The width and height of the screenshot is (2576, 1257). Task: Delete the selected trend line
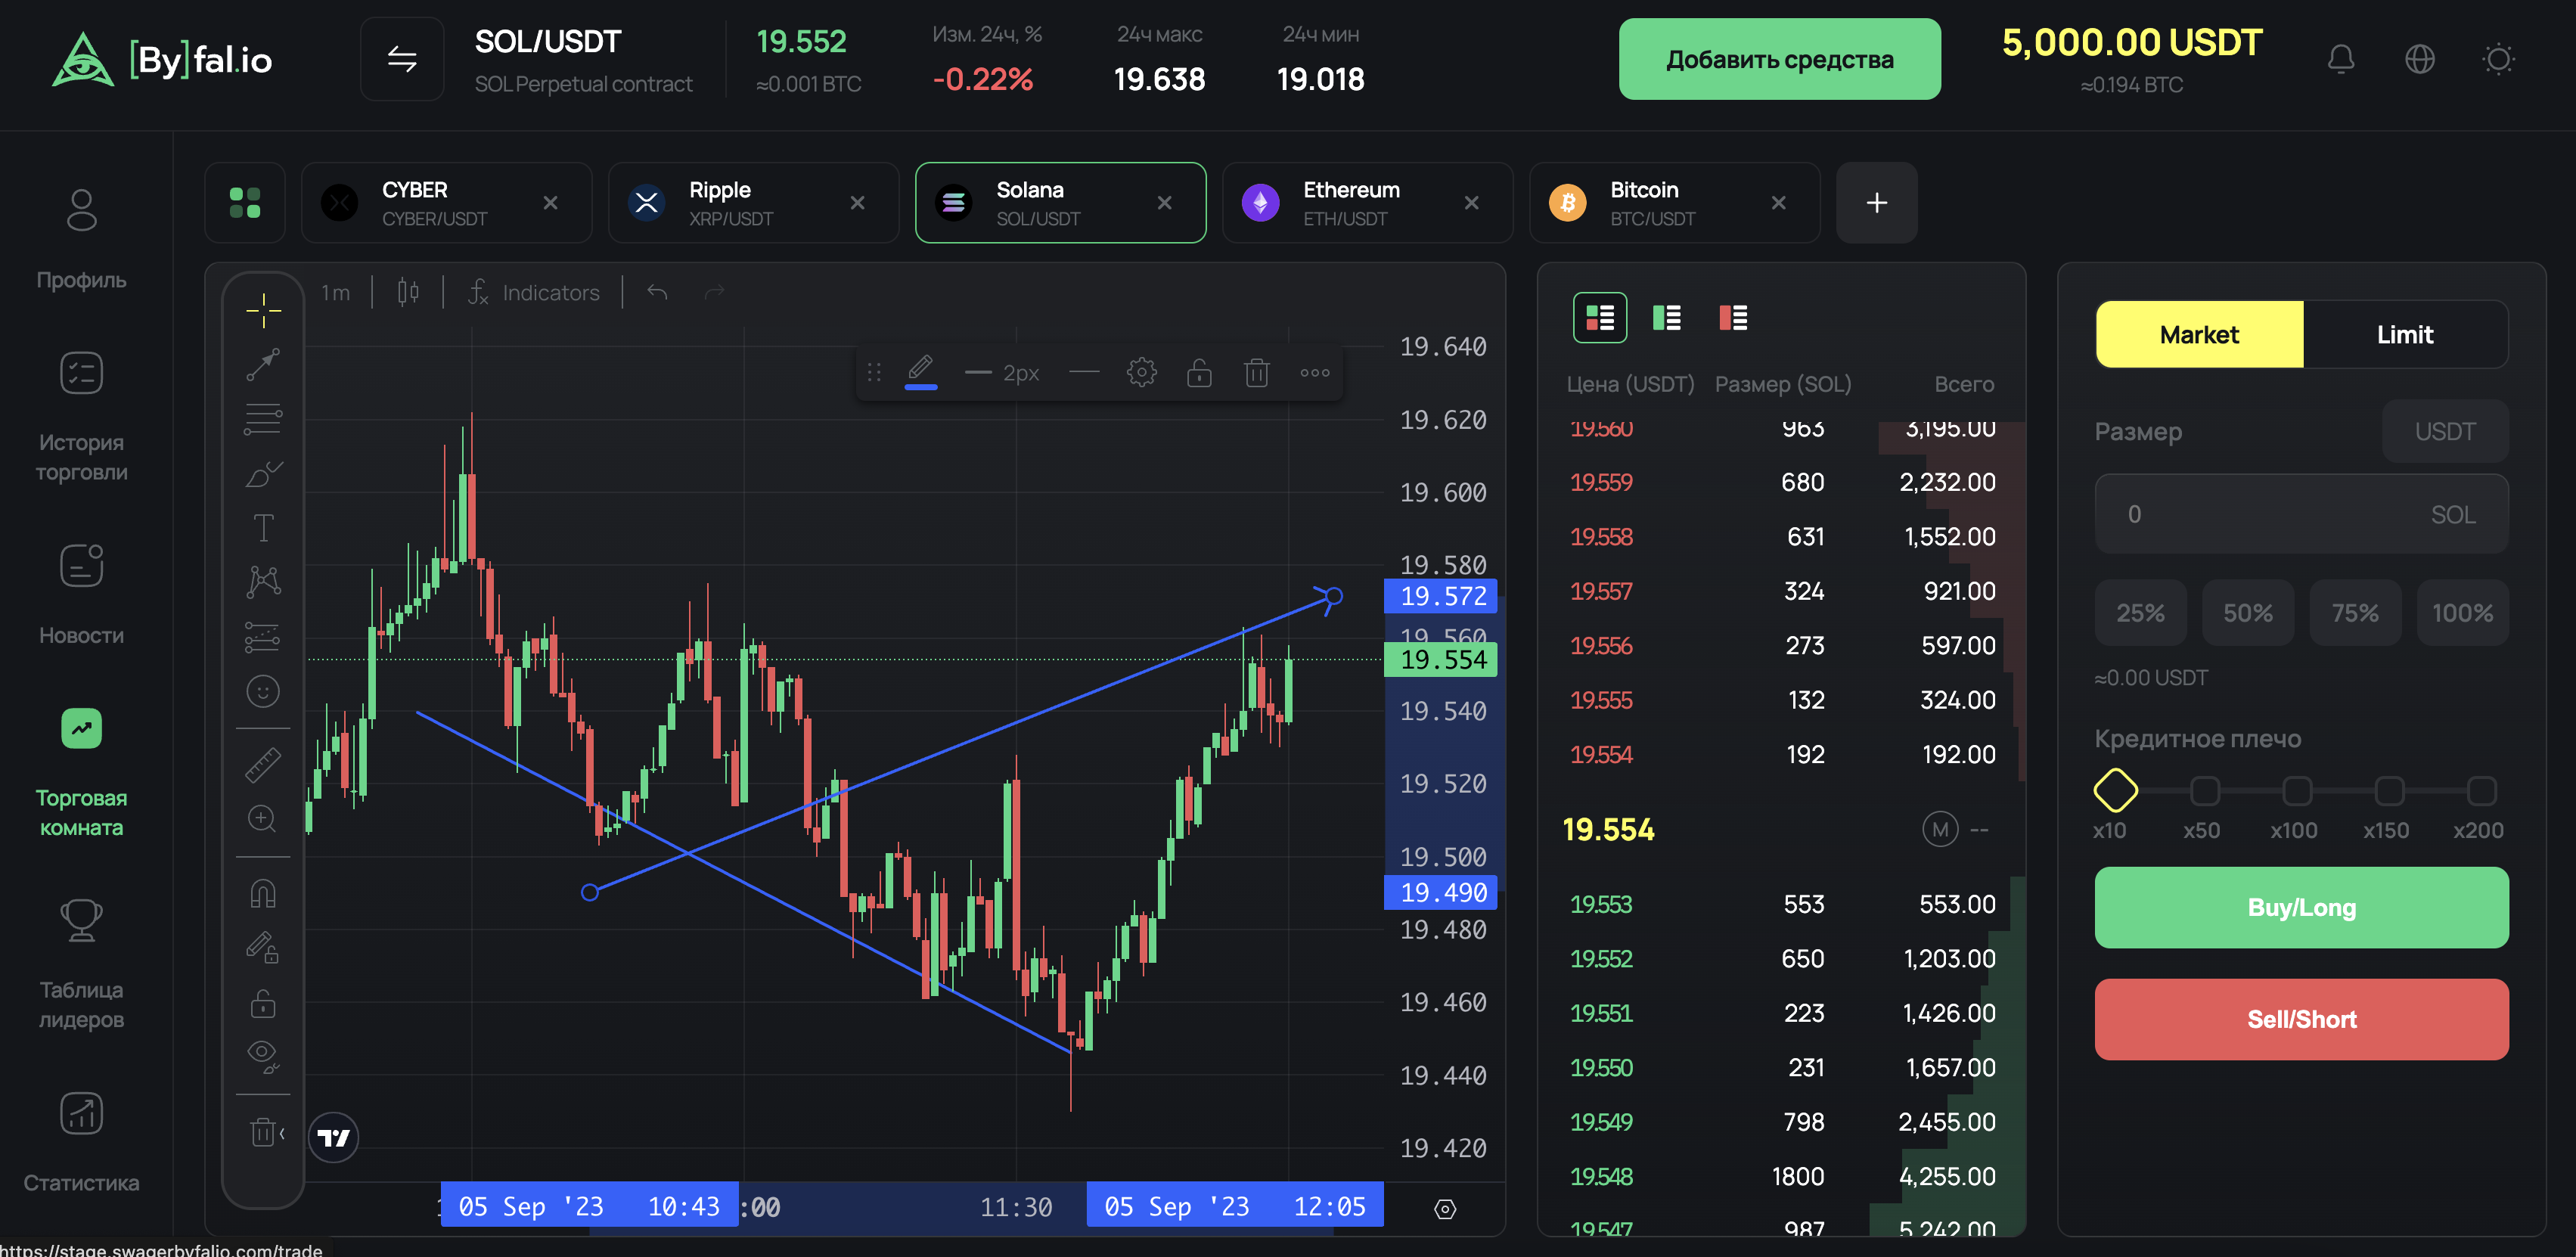click(x=1257, y=372)
